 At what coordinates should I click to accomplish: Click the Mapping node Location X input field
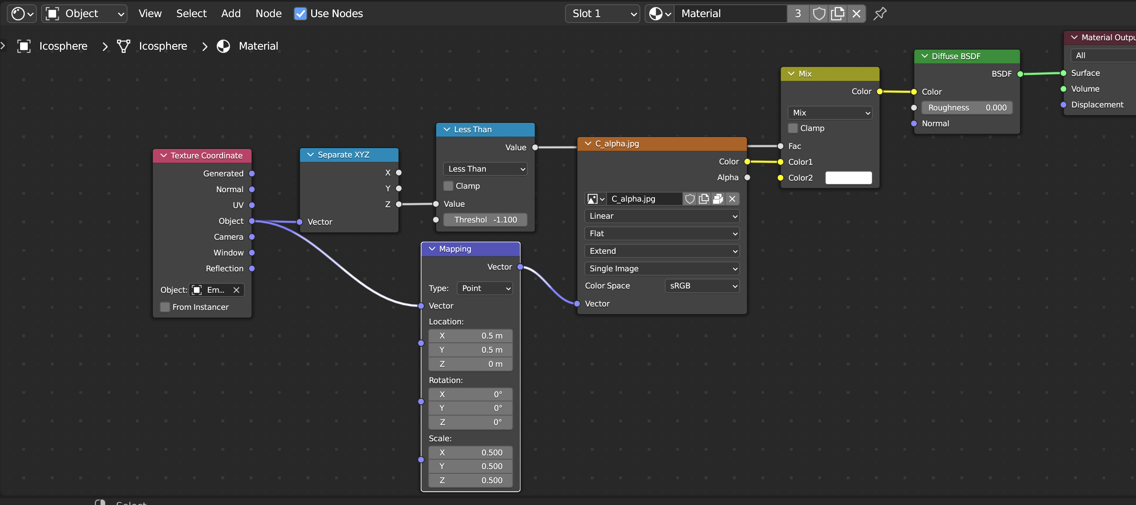470,336
